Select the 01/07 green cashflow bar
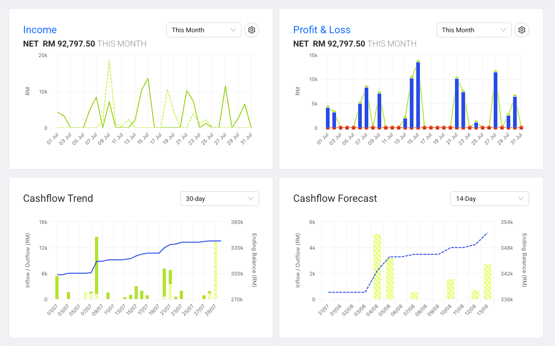 57,287
